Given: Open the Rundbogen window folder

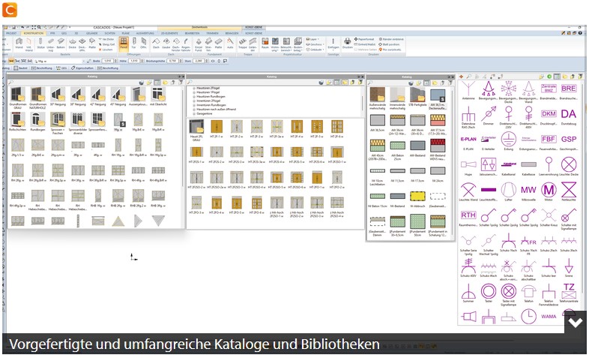Looking at the screenshot, I should tap(37, 122).
